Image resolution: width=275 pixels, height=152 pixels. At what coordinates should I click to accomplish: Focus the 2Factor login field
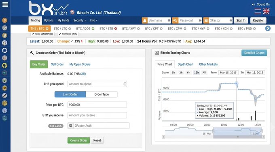click(x=220, y=21)
